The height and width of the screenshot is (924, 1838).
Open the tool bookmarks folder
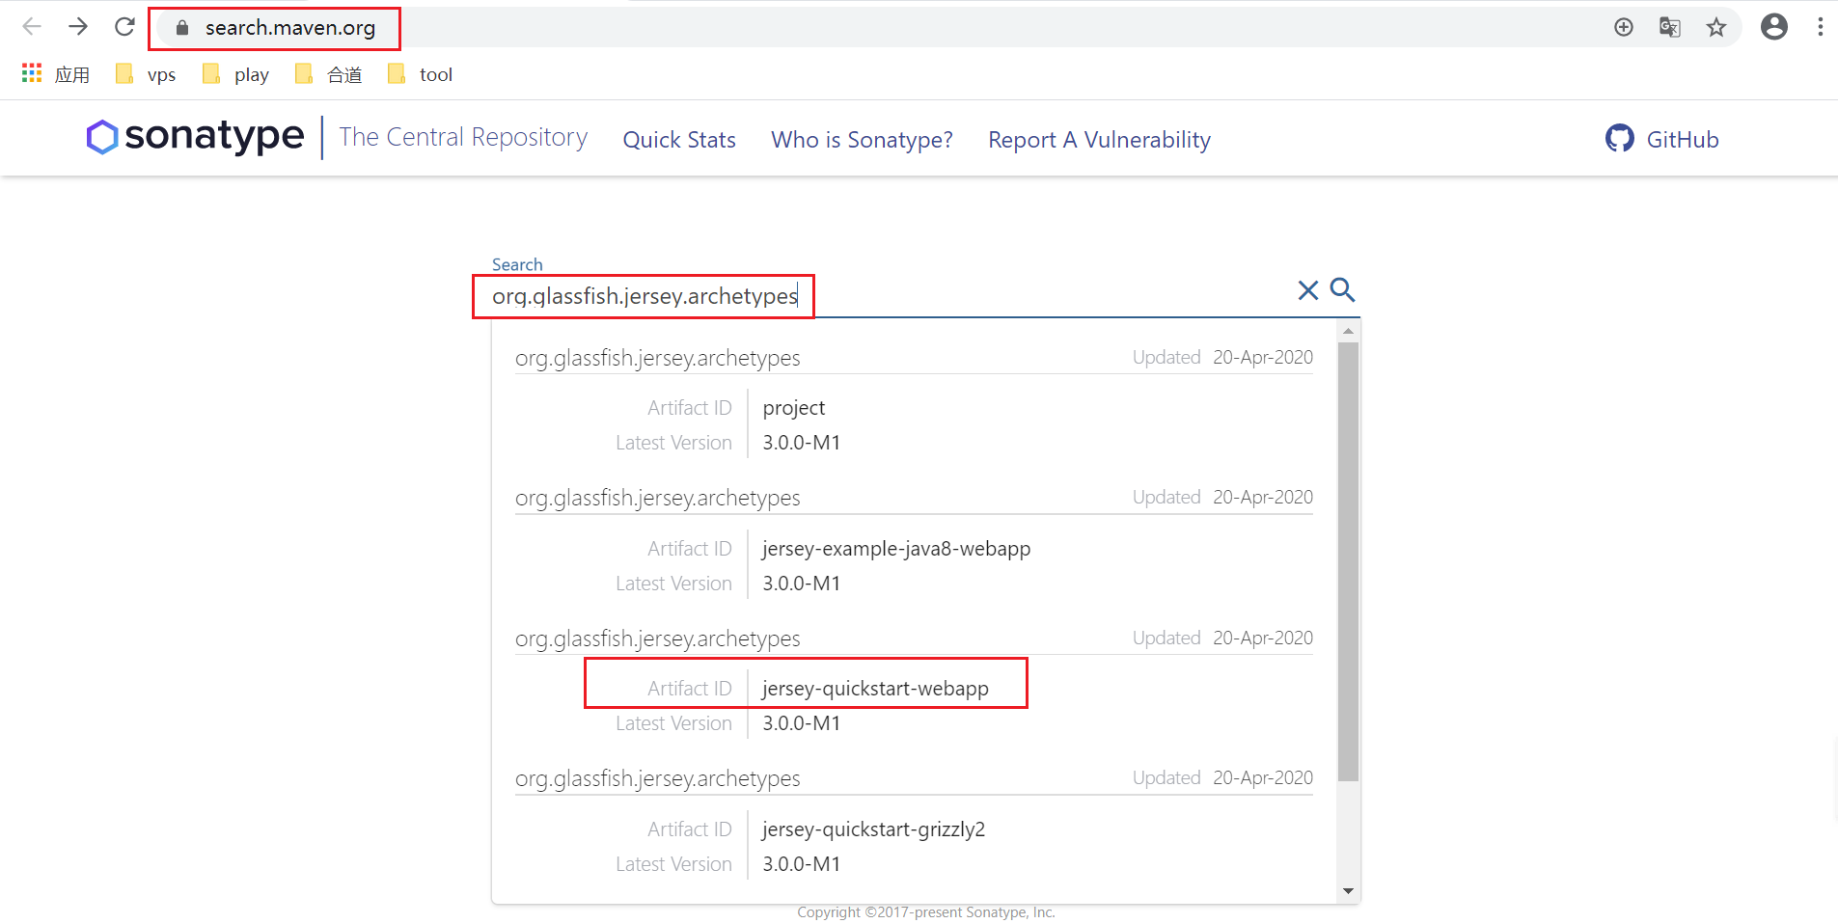coord(419,73)
